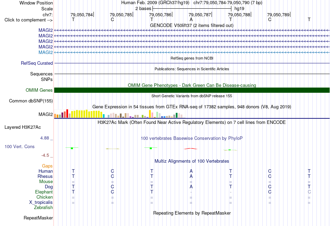Select the Human species label
330x226 pixels.
(x=46, y=171)
